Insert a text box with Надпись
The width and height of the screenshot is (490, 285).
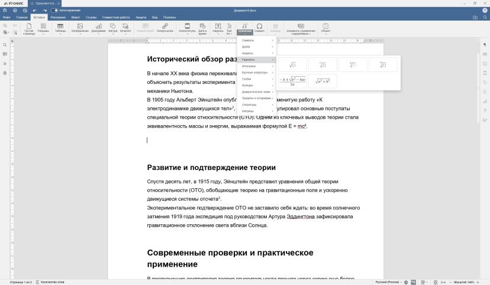pos(218,29)
